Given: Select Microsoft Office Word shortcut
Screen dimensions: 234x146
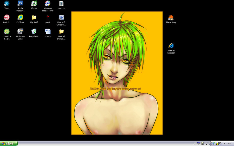Looking at the screenshot, I should point(61,20).
